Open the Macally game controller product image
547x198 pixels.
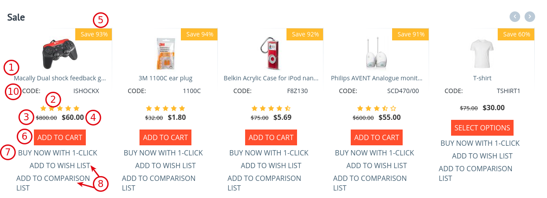60,54
